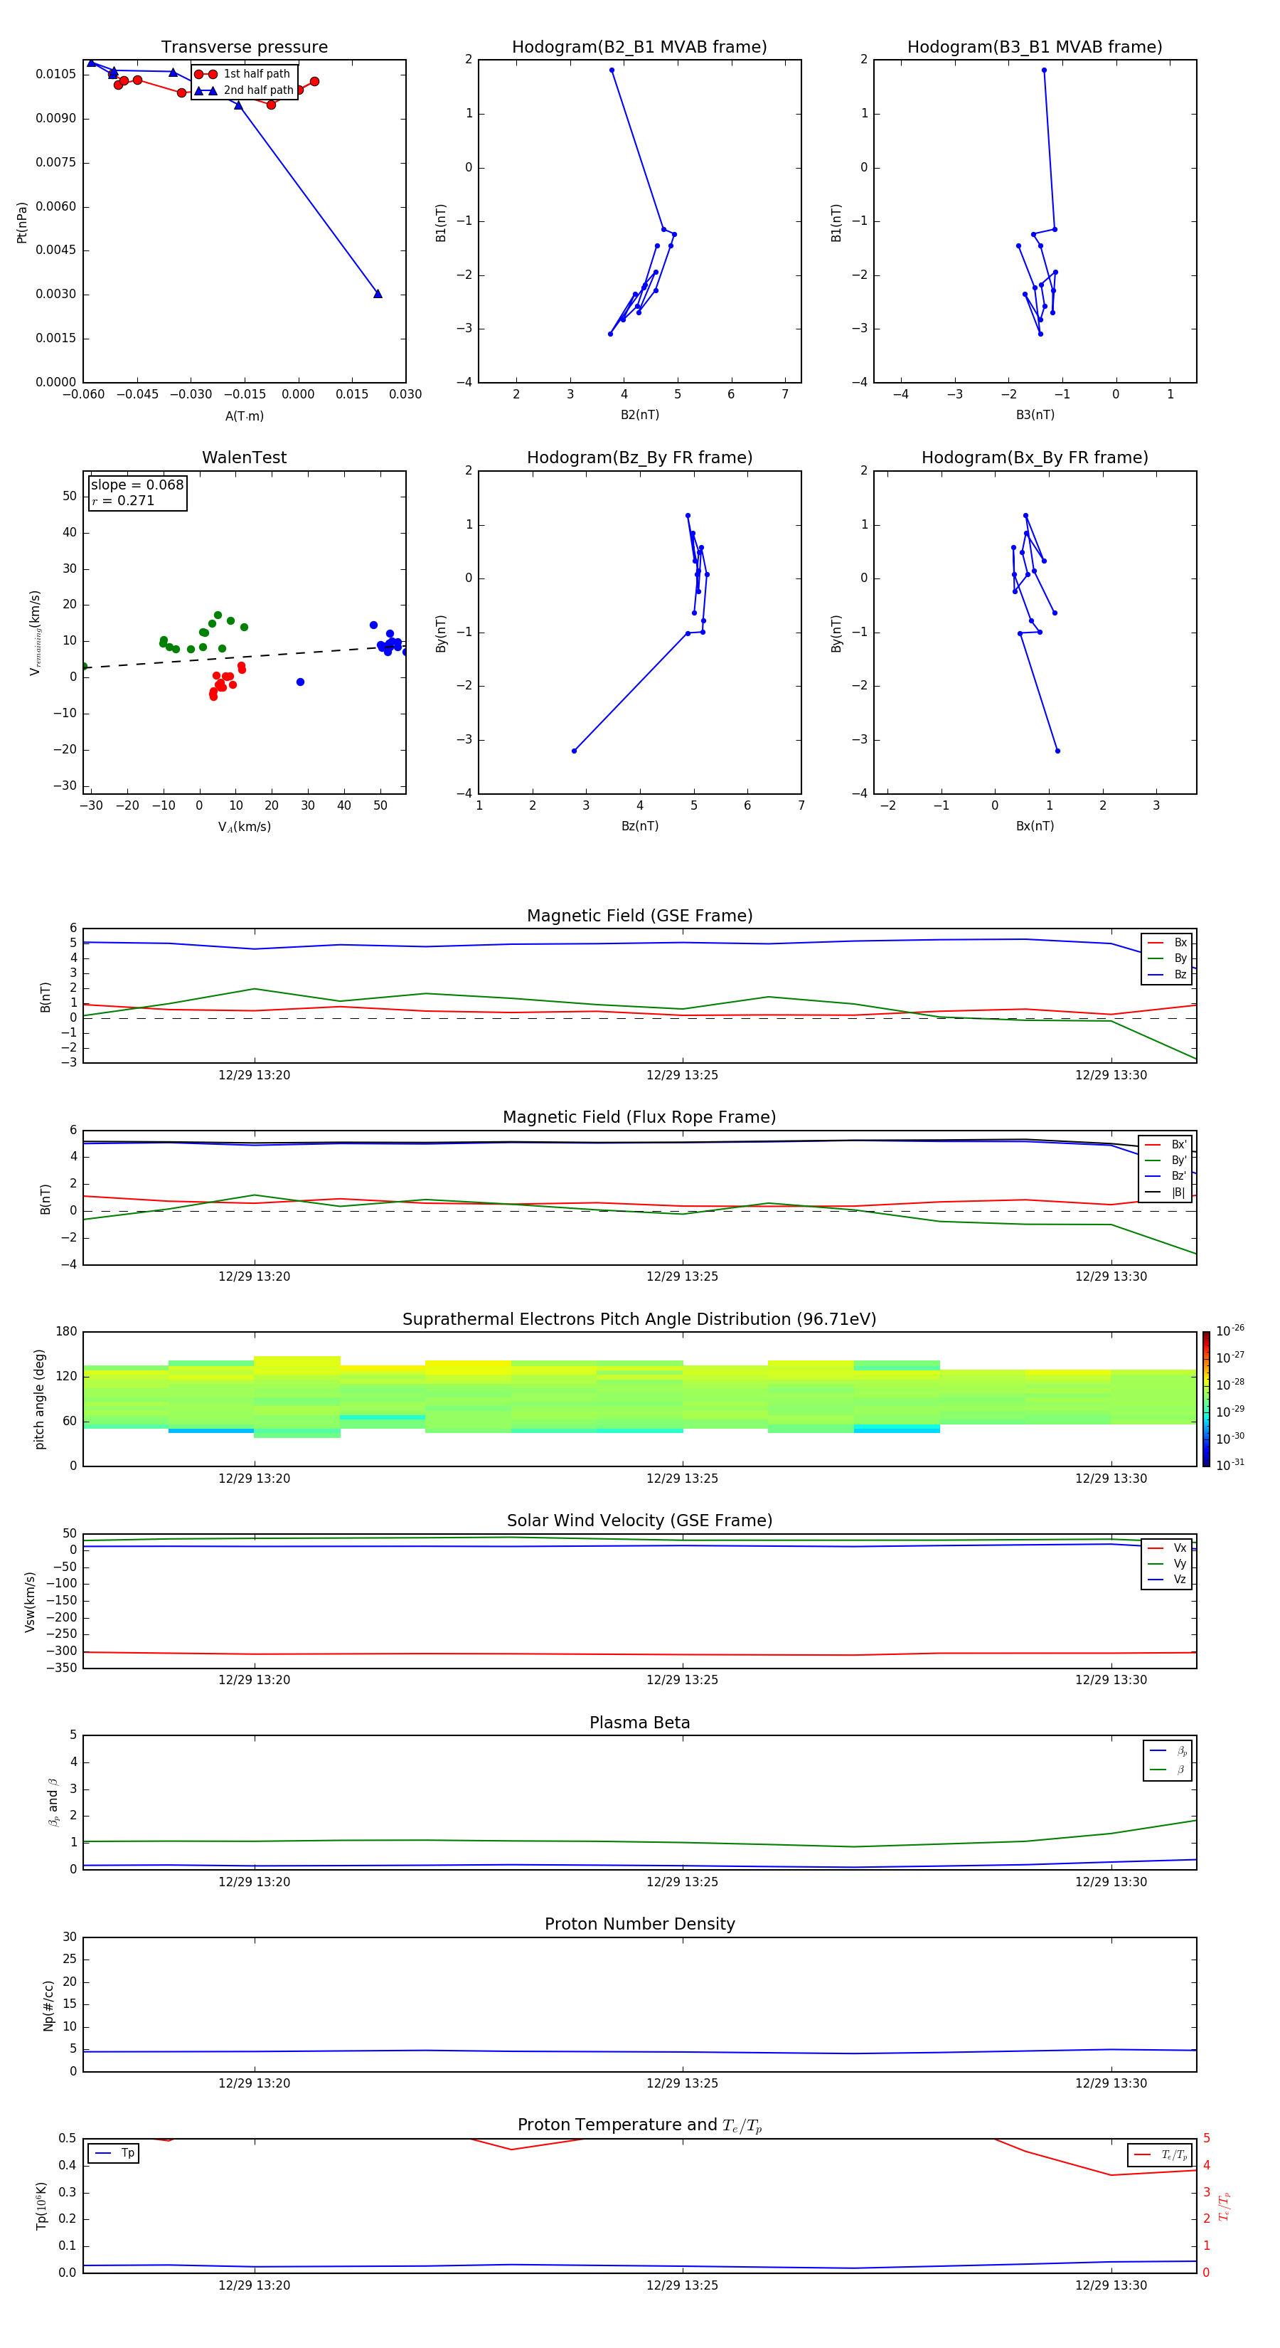Image resolution: width=1280 pixels, height=2348 pixels.
Task: Click the 'Magnetic Field (Flux Rope Frame)' title
Action: [639, 1118]
